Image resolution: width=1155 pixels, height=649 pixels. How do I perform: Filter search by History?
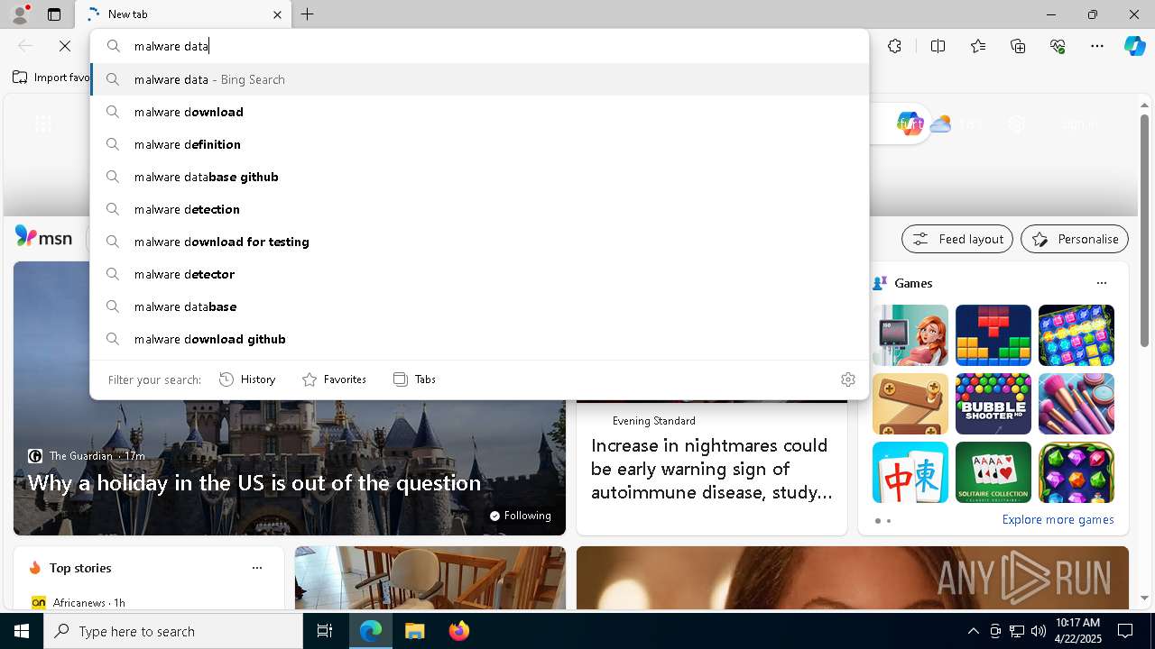[247, 379]
